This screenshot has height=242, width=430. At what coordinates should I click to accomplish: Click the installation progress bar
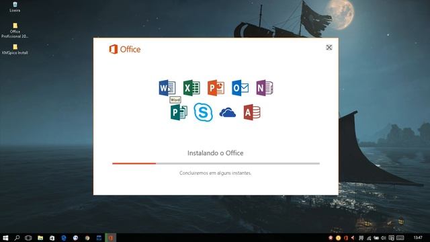click(216, 163)
